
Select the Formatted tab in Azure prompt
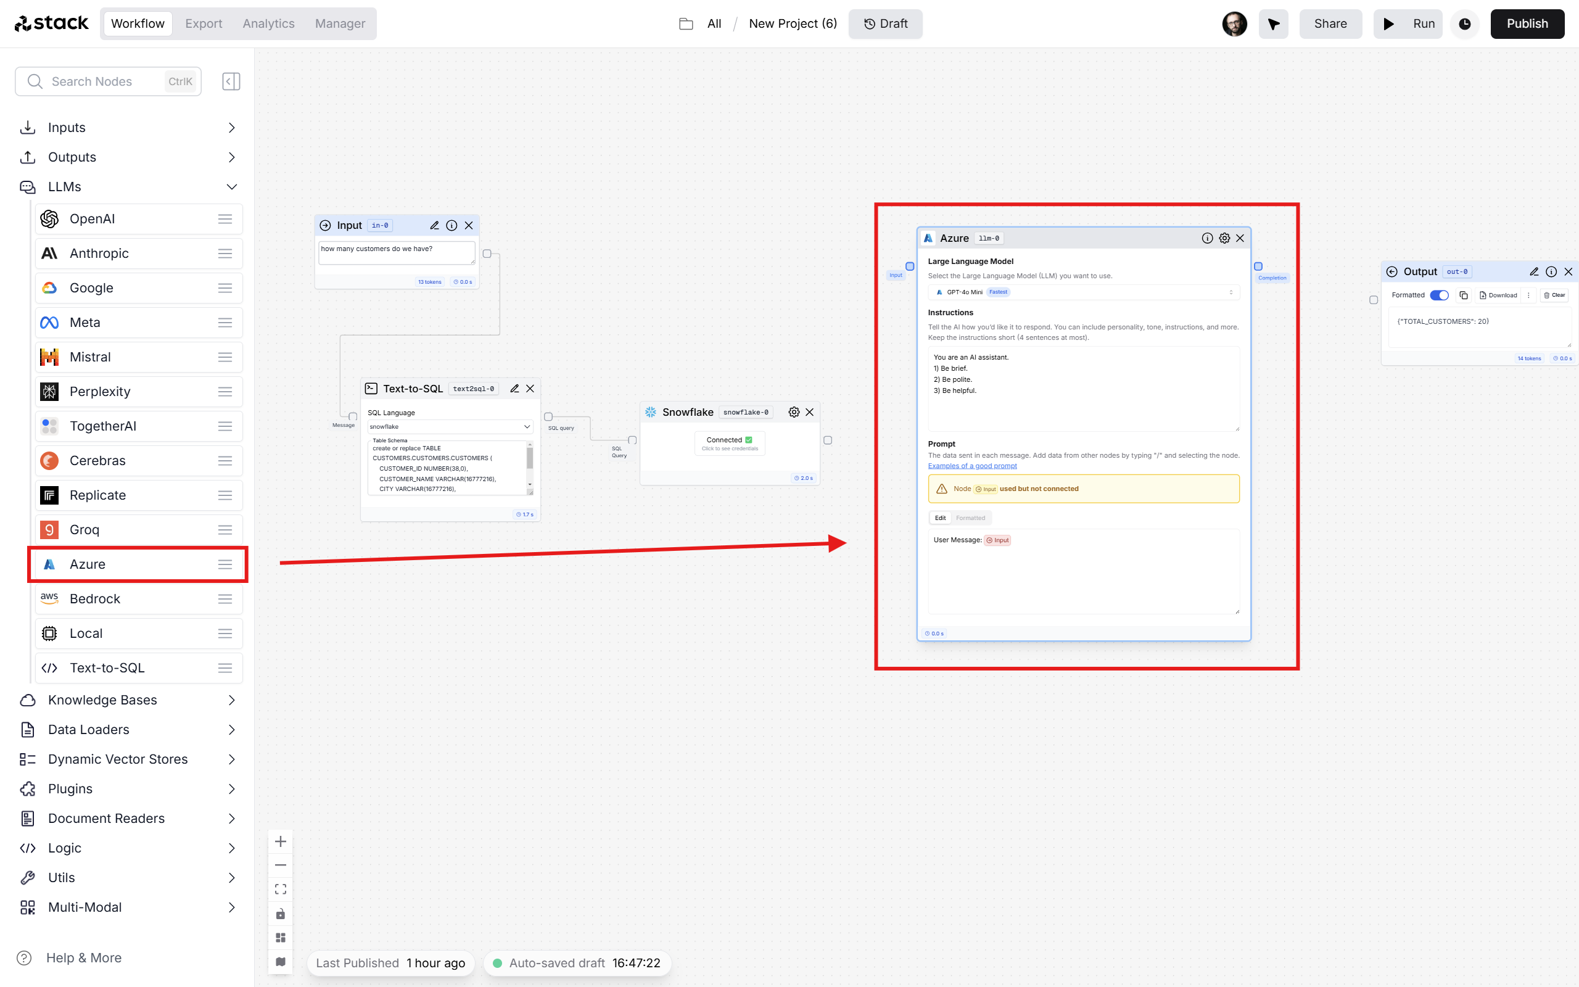[970, 518]
